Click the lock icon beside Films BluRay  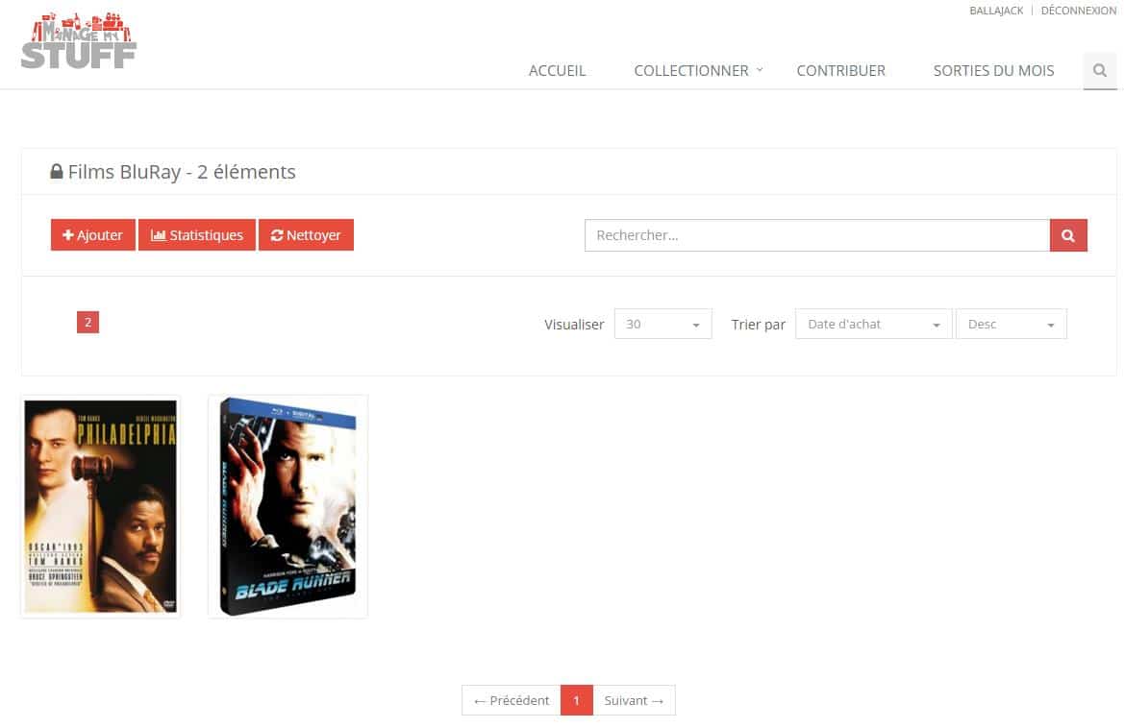(57, 172)
